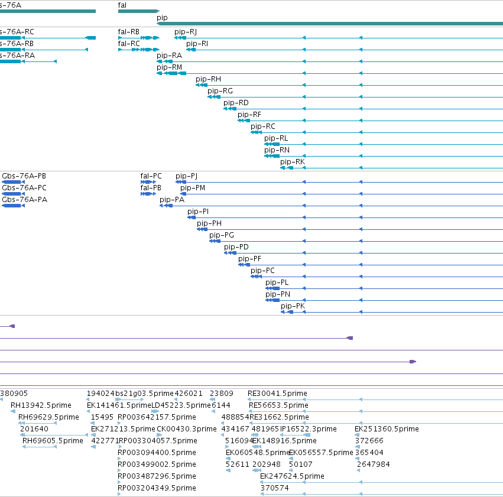The image size is (503, 497).
Task: Select the pip-PJ protein
Action: tap(339, 182)
